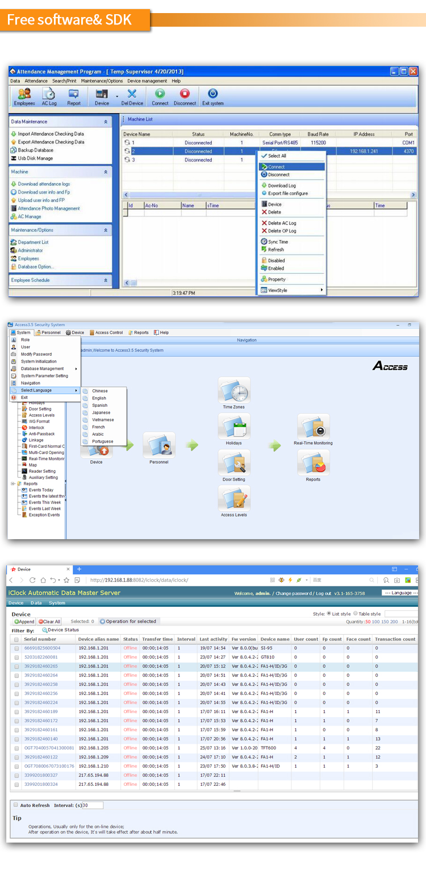
Task: Click the red Disconnect toolbar icon
Action: [x=185, y=95]
